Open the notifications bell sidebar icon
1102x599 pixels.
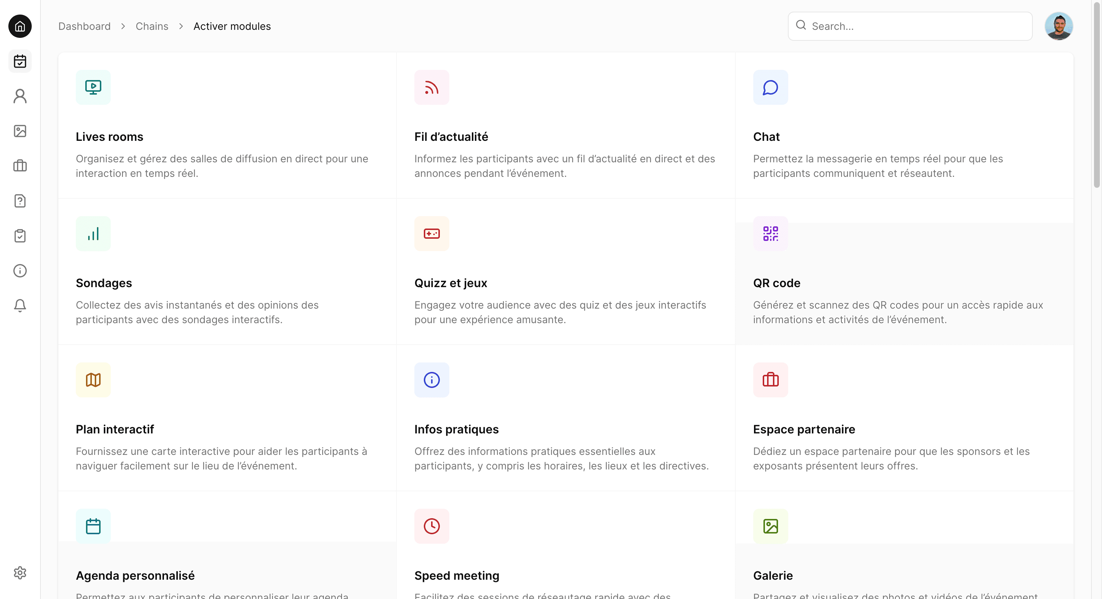(20, 305)
